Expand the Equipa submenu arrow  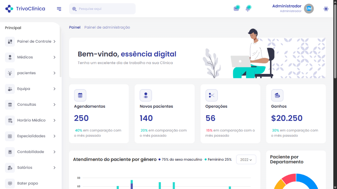[54, 89]
